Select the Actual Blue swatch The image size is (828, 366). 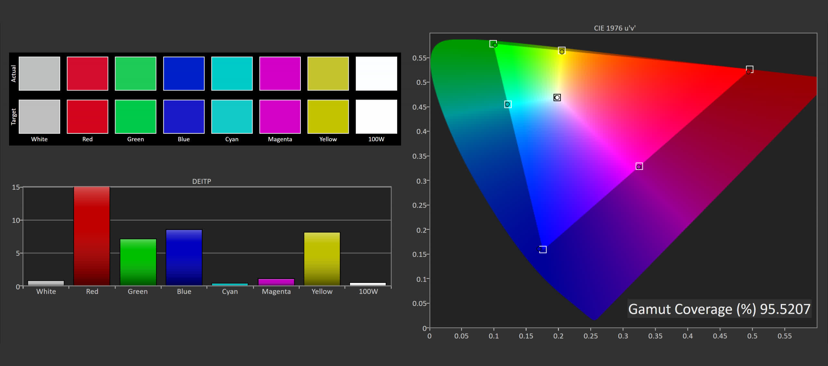click(x=184, y=74)
